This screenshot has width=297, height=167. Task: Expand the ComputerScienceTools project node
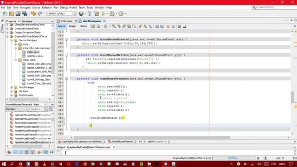point(7,29)
